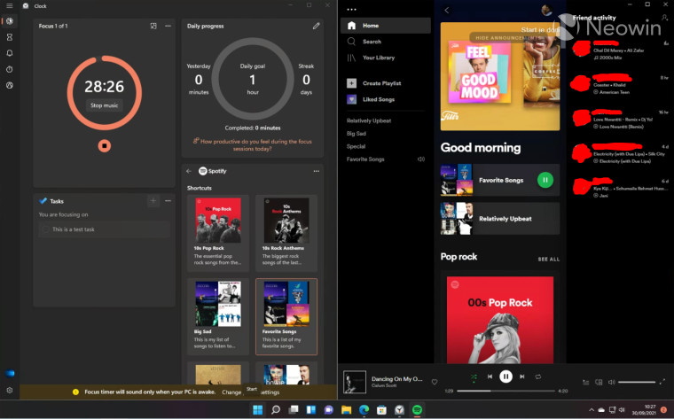Select the Favorite Songs shortcut card in Clock
Image resolution: width=674 pixels, height=419 pixels.
(286, 316)
